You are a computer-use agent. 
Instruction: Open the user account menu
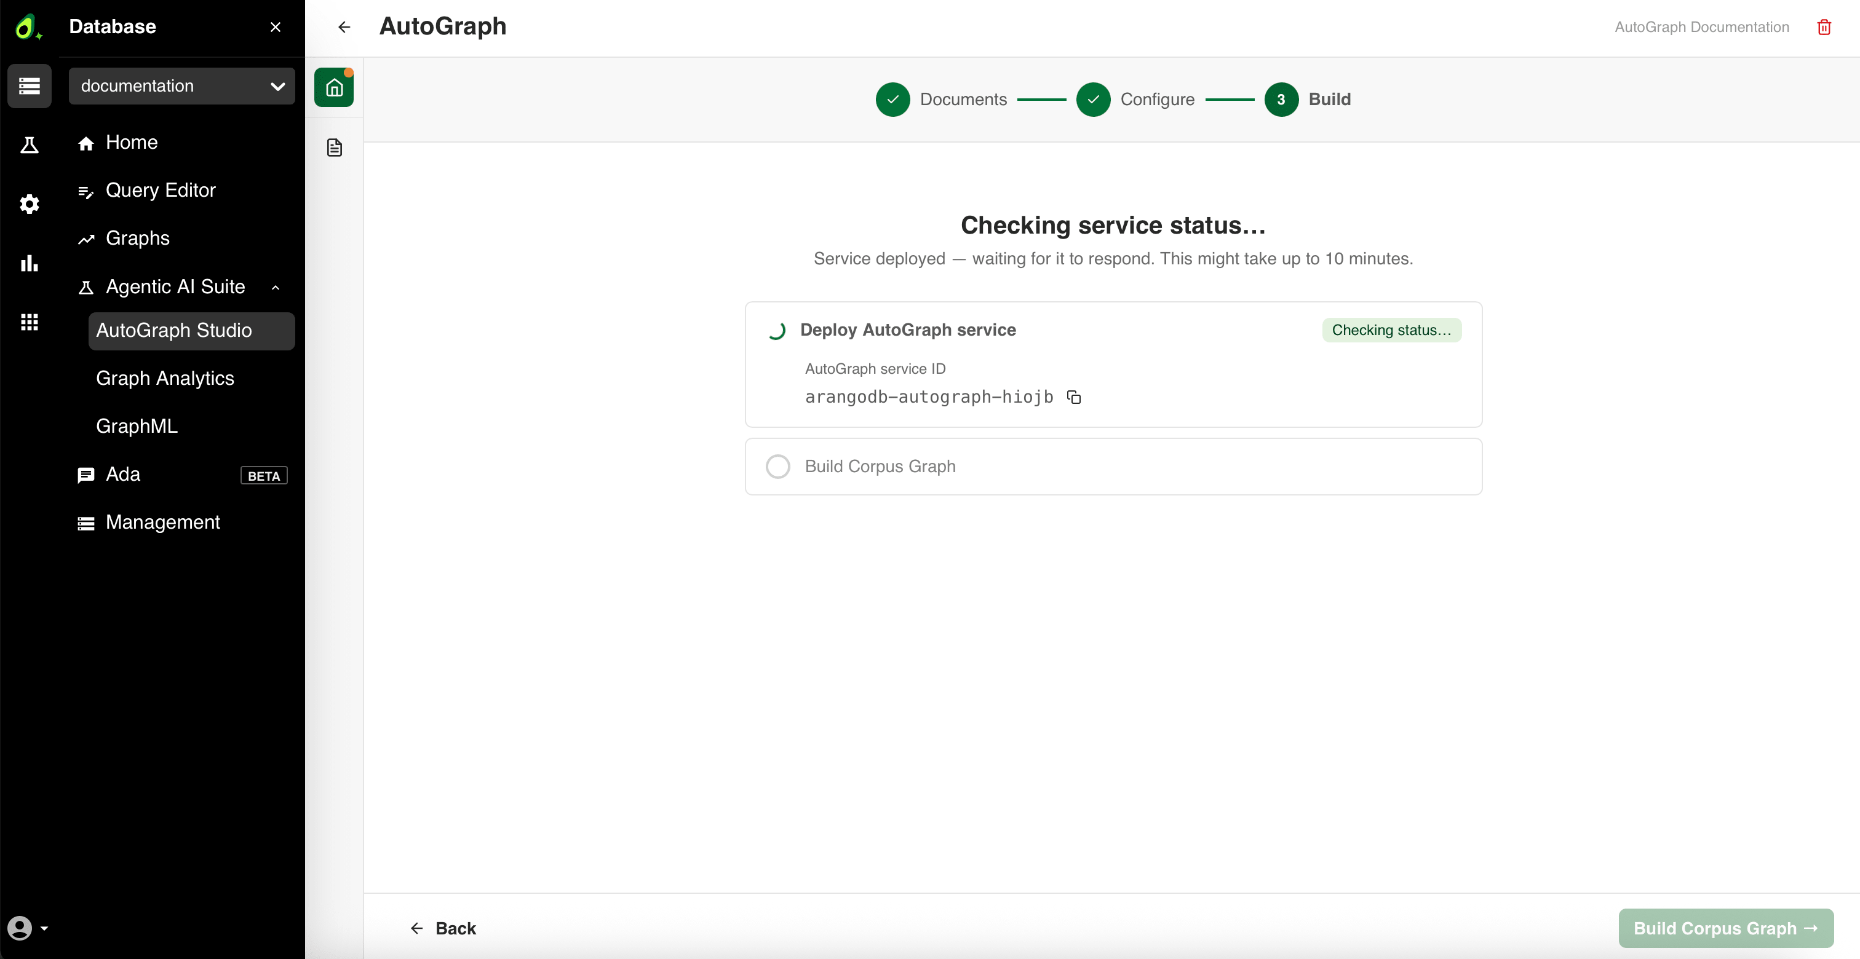pyautogui.click(x=28, y=928)
